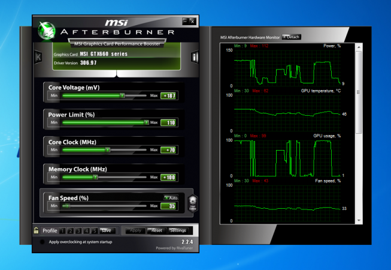Click the Memory Clock +100 value field
This screenshot has height=270, width=391.
point(168,178)
